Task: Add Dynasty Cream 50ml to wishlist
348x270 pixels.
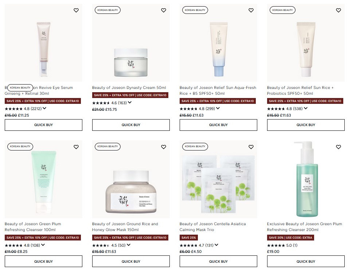Action: tap(164, 10)
